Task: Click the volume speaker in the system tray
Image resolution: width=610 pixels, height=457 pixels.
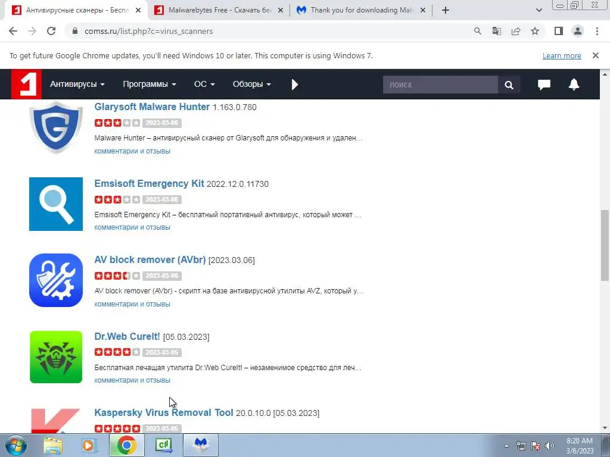Action: (x=550, y=446)
